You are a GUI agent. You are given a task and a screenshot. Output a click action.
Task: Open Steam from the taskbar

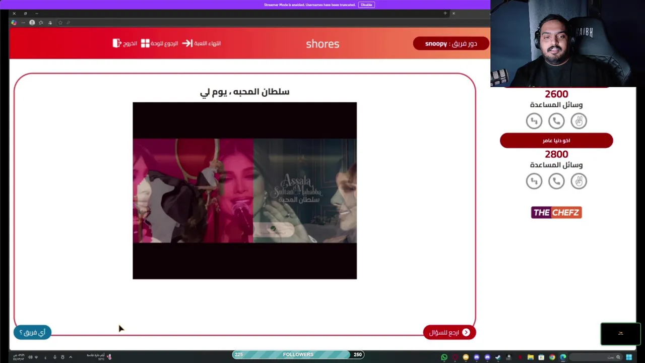click(498, 357)
